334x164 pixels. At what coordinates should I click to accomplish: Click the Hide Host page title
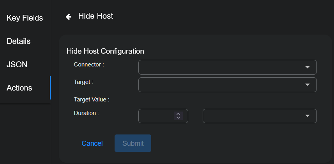95,16
